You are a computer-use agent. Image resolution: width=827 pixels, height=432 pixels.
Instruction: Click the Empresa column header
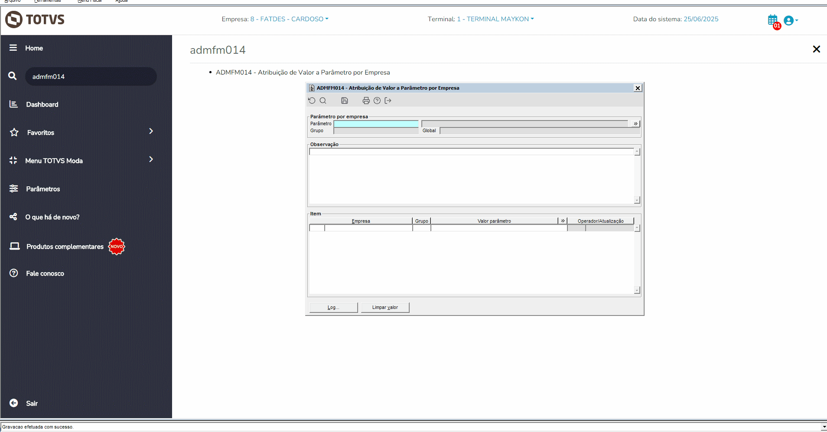point(361,221)
